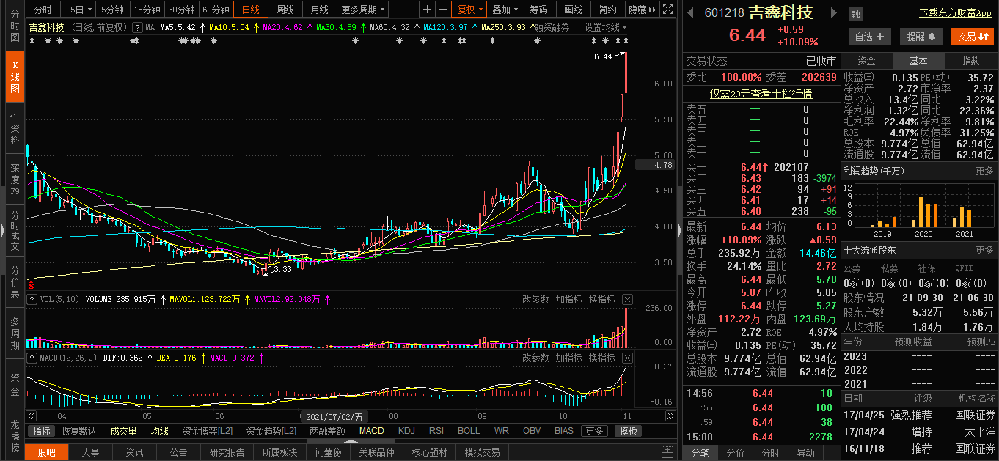Set a price alert with 提醒 bell
The height and width of the screenshot is (461, 999).
point(921,37)
